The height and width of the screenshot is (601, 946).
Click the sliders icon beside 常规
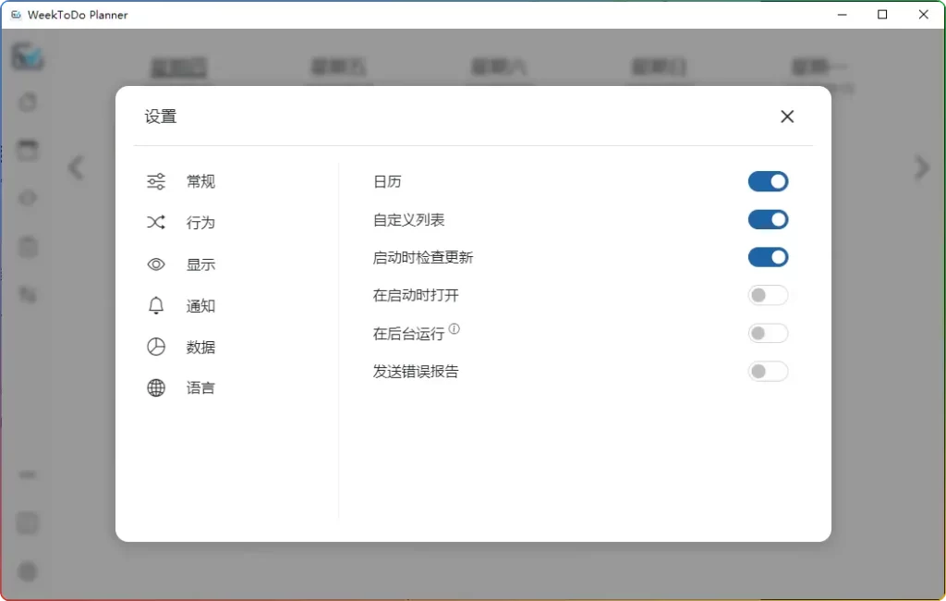pos(156,181)
